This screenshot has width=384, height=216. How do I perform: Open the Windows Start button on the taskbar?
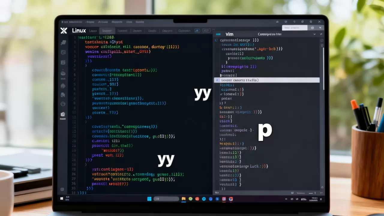click(149, 199)
